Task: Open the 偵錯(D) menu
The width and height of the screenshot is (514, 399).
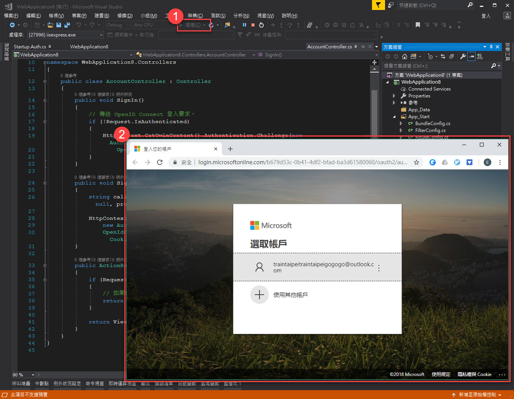Action: point(125,16)
